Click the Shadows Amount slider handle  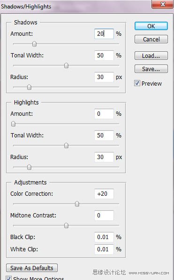click(x=34, y=44)
